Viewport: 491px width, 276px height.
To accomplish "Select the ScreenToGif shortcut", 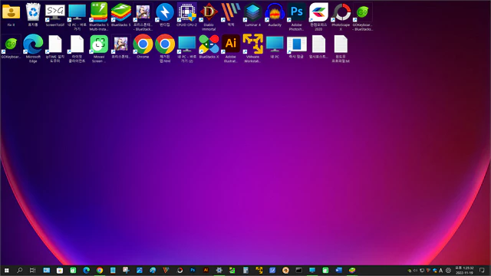I will (x=54, y=15).
